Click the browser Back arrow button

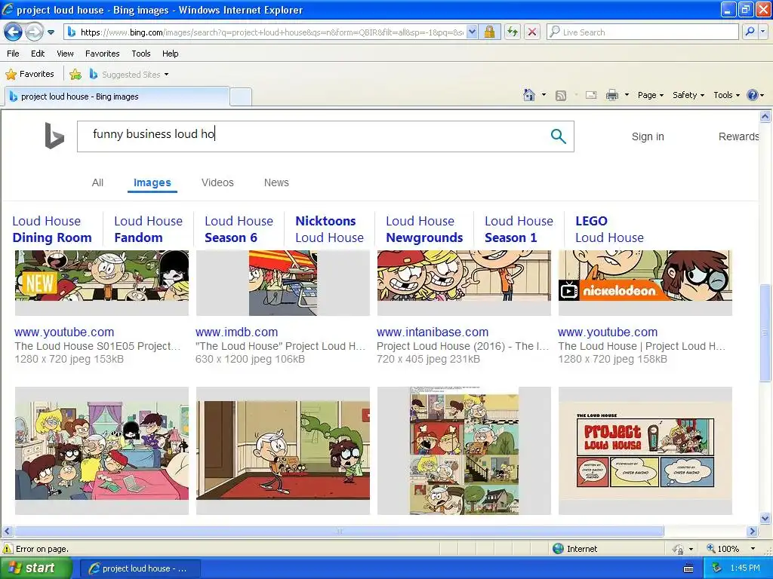[14, 32]
